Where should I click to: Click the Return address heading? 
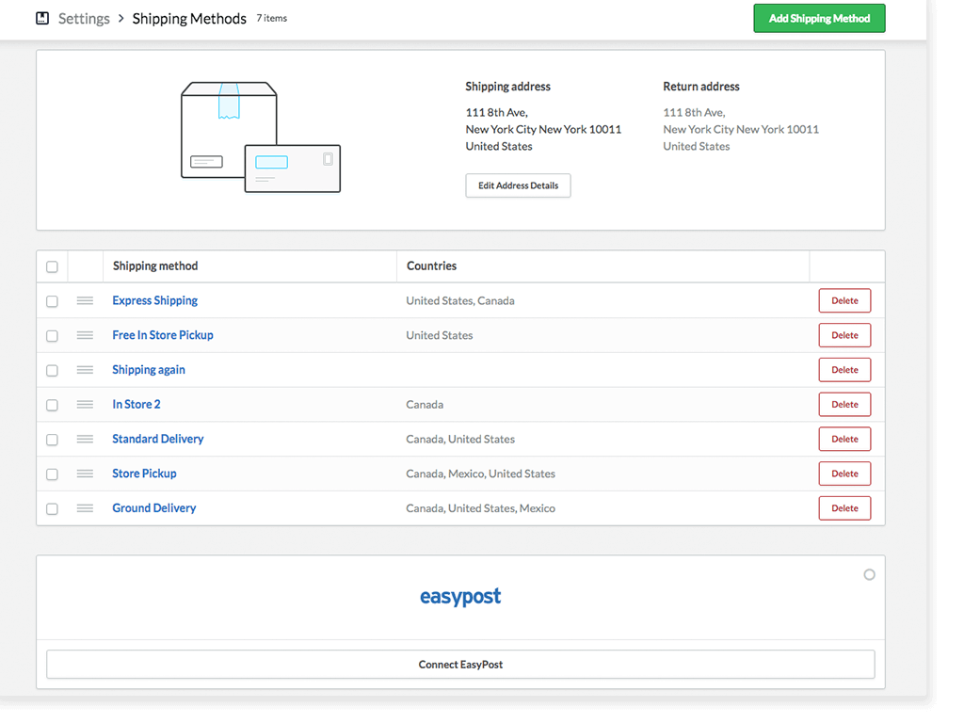click(x=701, y=87)
